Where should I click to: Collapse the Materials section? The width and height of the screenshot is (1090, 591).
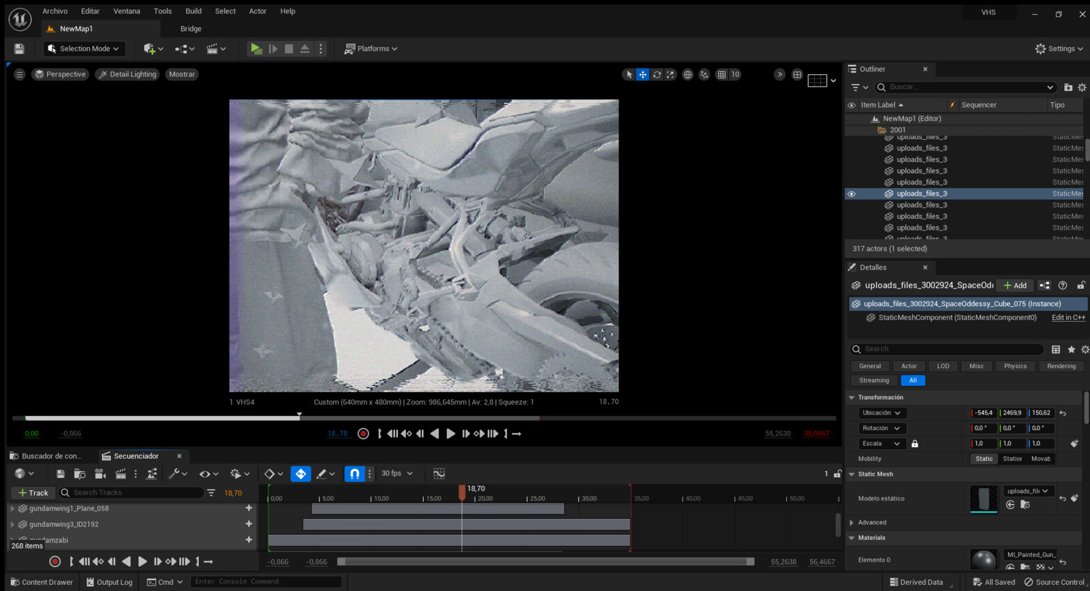(852, 538)
